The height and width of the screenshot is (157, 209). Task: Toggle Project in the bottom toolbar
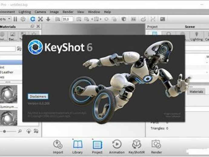[x=97, y=147]
